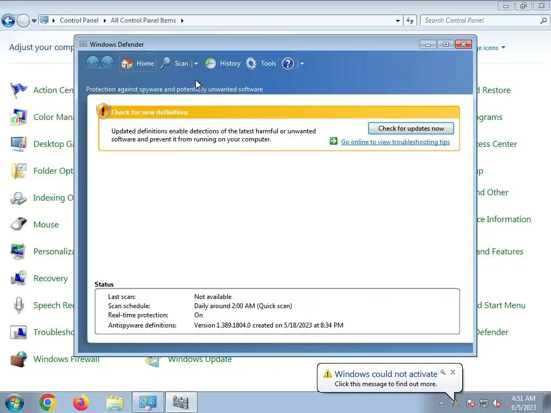
Task: Click the Color Management icon
Action: coord(18,117)
